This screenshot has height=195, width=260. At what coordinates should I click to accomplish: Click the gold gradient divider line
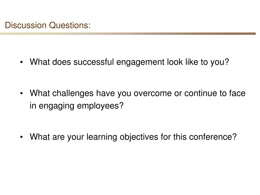pos(128,34)
